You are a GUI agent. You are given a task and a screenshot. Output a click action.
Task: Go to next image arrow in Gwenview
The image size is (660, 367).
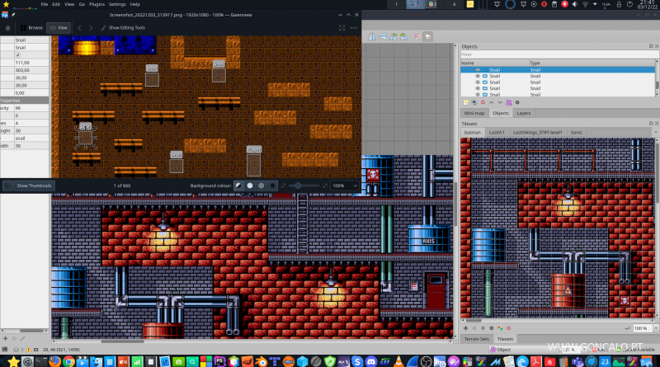91,28
